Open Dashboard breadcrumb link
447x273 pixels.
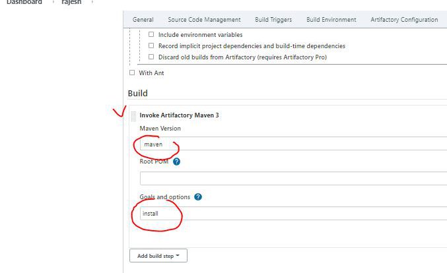pos(24,2)
